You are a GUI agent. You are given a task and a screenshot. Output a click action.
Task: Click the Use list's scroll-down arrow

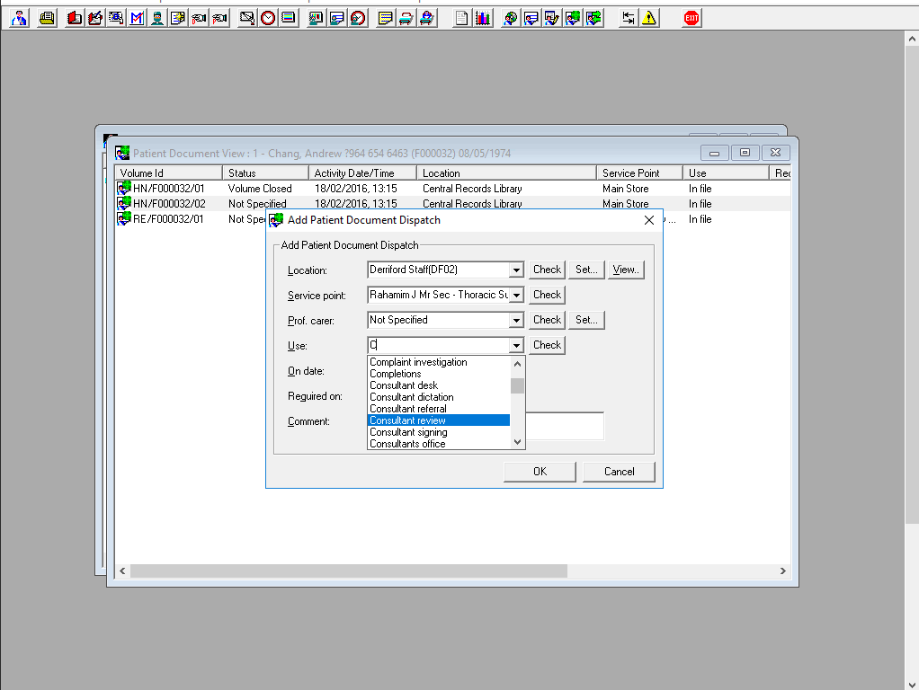pyautogui.click(x=517, y=442)
